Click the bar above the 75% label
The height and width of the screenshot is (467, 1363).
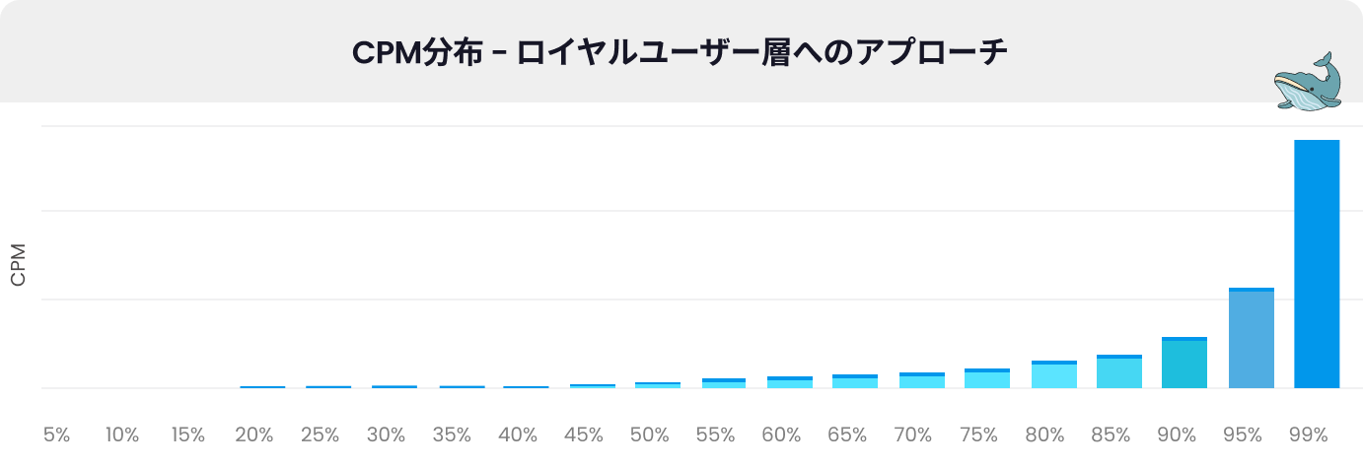coord(986,378)
